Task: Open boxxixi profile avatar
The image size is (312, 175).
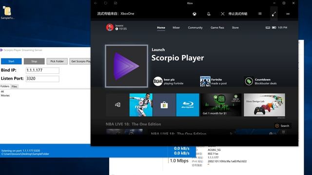Action: point(110,27)
